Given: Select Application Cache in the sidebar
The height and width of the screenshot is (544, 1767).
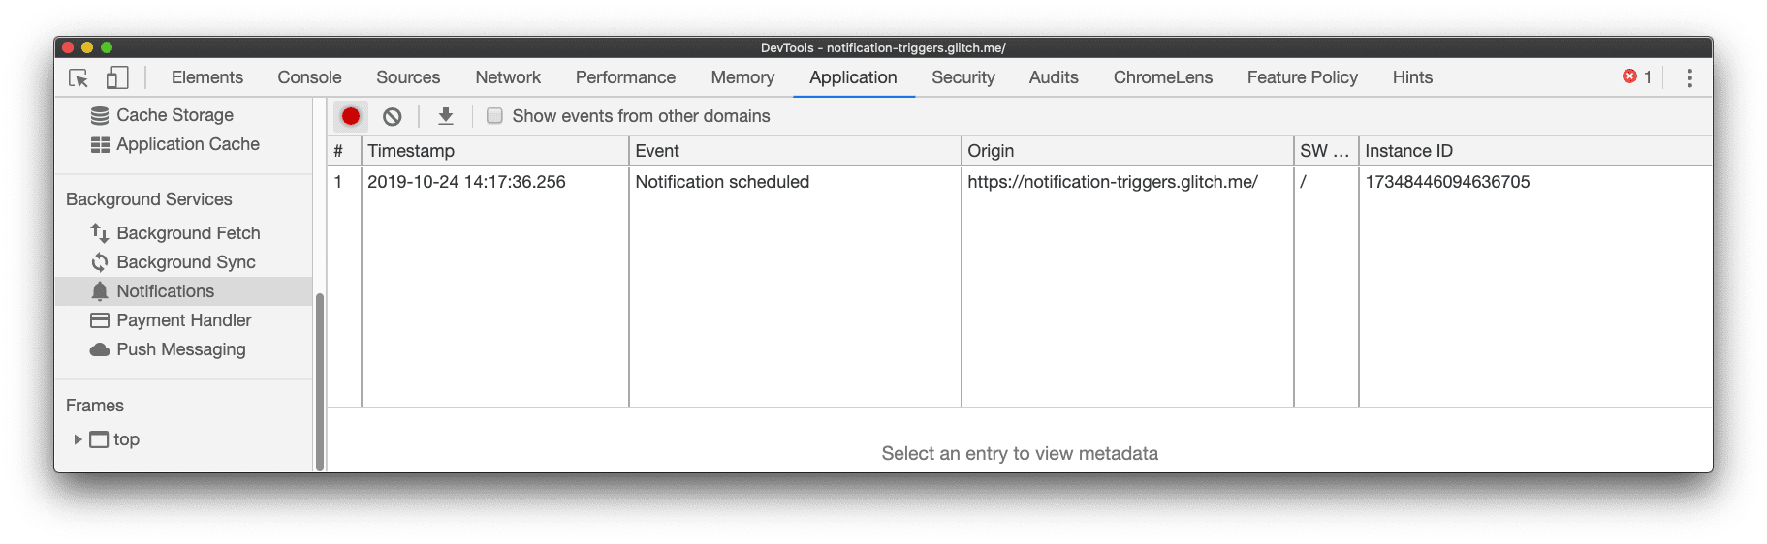Looking at the screenshot, I should [187, 144].
